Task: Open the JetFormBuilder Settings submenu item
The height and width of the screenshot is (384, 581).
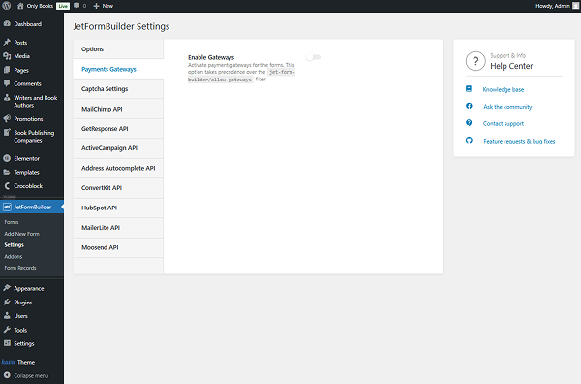Action: [15, 245]
